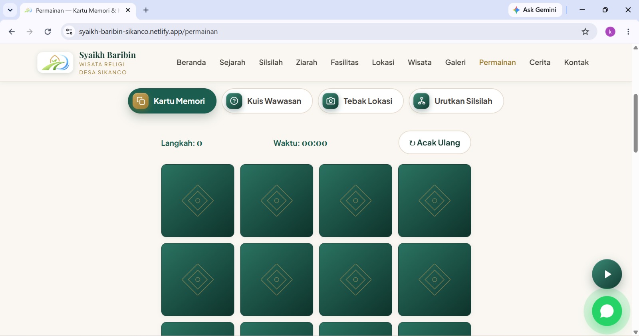
Task: Open Chrome three-dot menu
Action: (x=628, y=32)
